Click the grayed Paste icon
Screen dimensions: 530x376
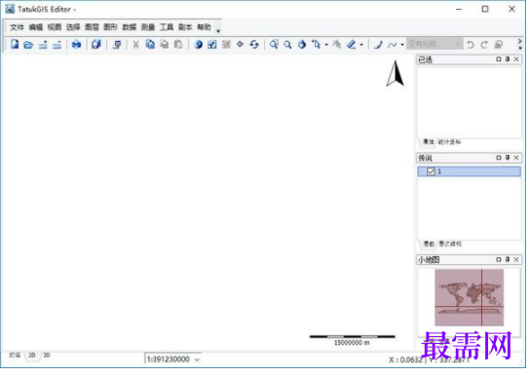[165, 44]
